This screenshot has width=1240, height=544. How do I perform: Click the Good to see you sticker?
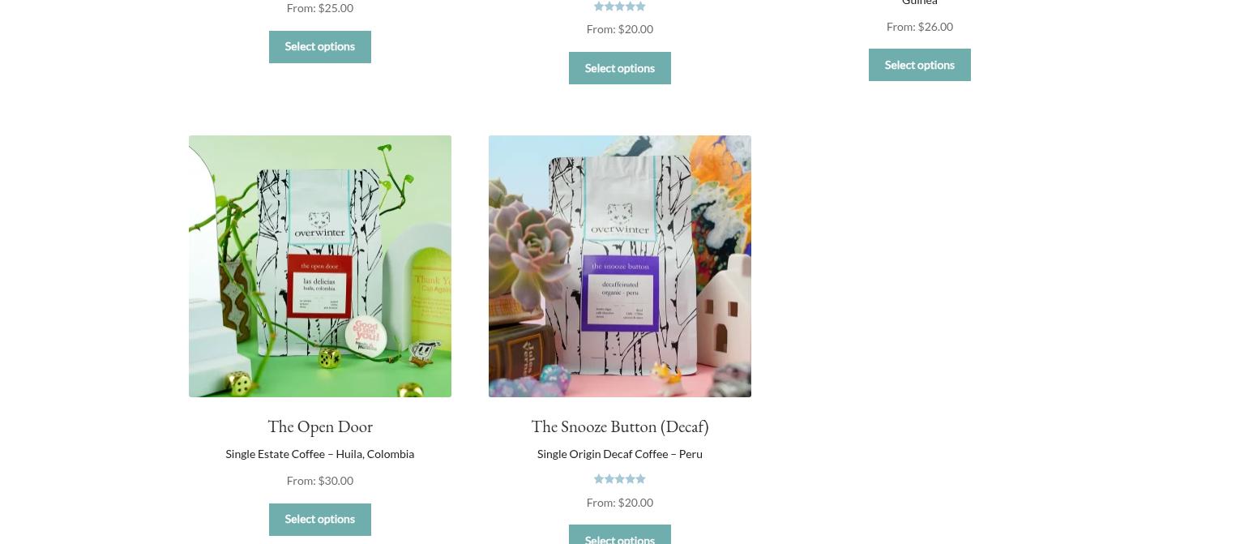366,335
